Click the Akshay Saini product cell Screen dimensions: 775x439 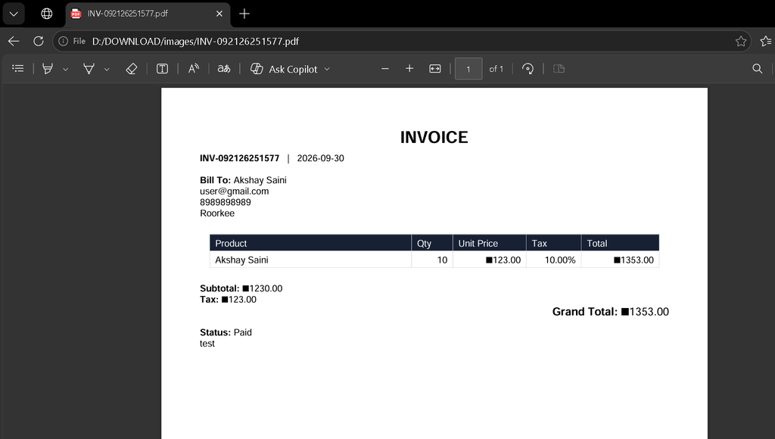(310, 260)
